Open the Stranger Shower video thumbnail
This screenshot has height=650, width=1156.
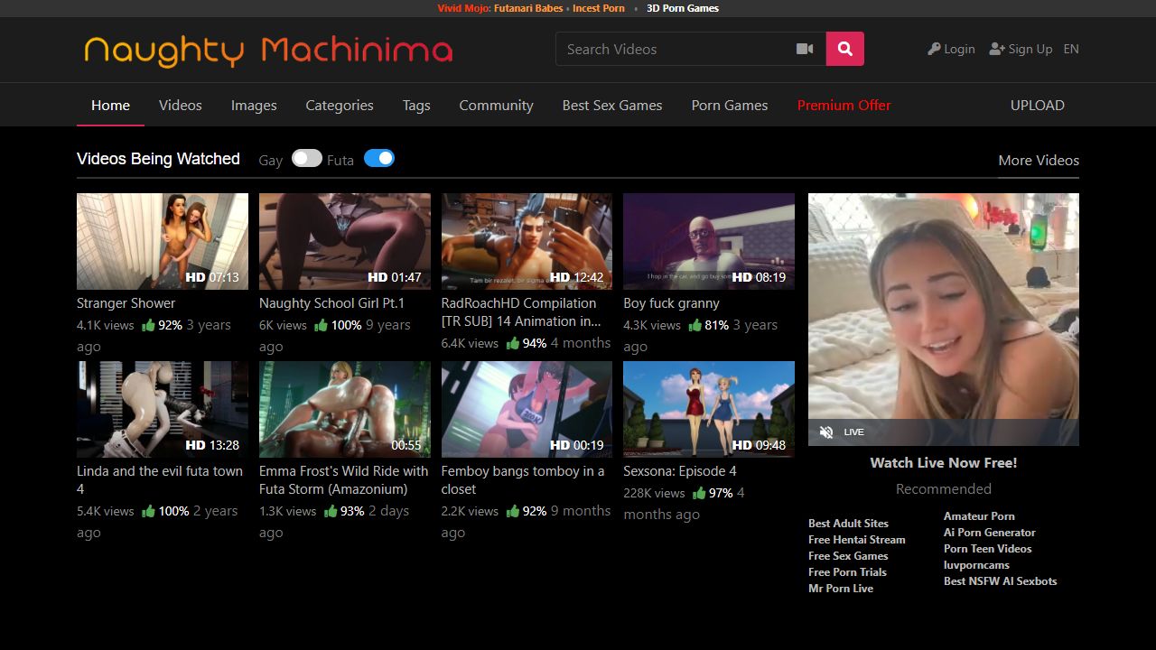(x=163, y=241)
